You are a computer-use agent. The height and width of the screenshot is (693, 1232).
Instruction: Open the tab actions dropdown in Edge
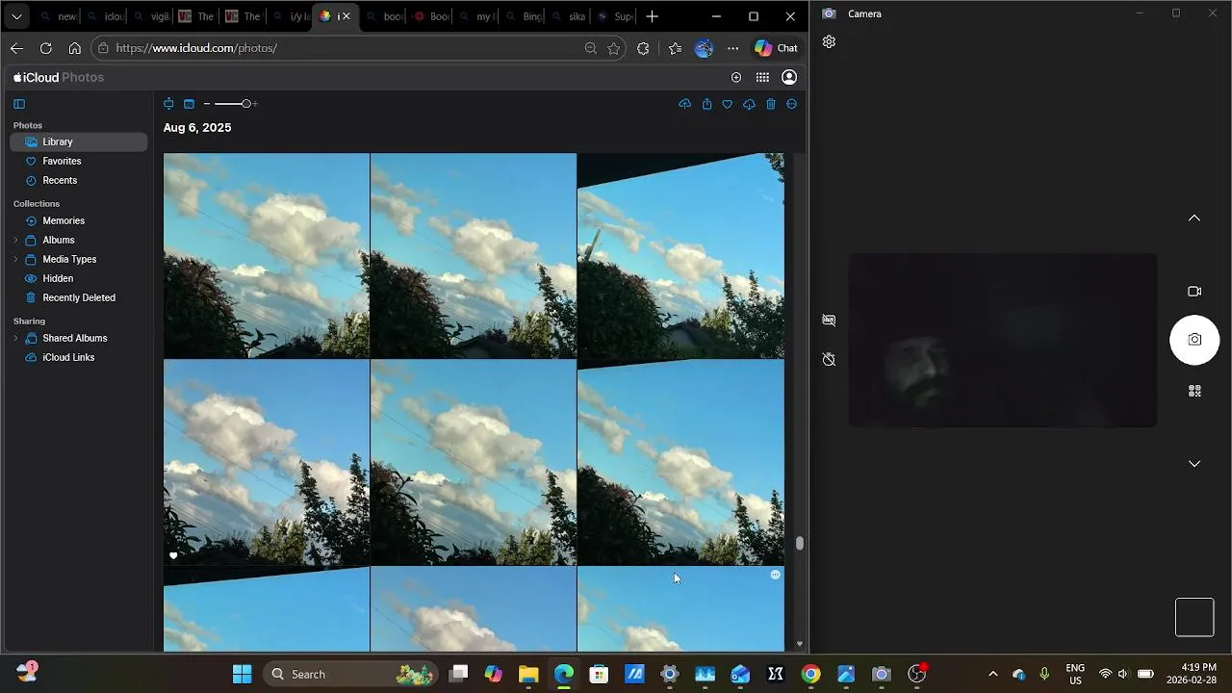[16, 16]
